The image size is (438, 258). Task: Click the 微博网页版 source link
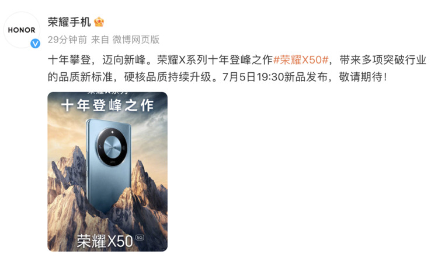coord(135,40)
